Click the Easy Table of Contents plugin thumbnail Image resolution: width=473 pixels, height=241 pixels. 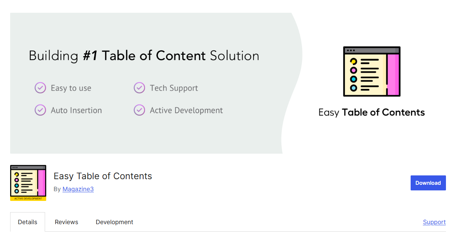point(28,183)
